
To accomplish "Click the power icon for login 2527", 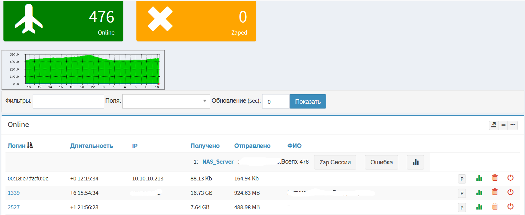I will click(x=510, y=206).
